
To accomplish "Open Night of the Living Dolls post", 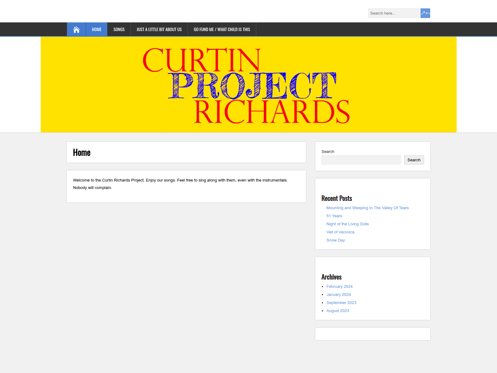I will click(348, 224).
